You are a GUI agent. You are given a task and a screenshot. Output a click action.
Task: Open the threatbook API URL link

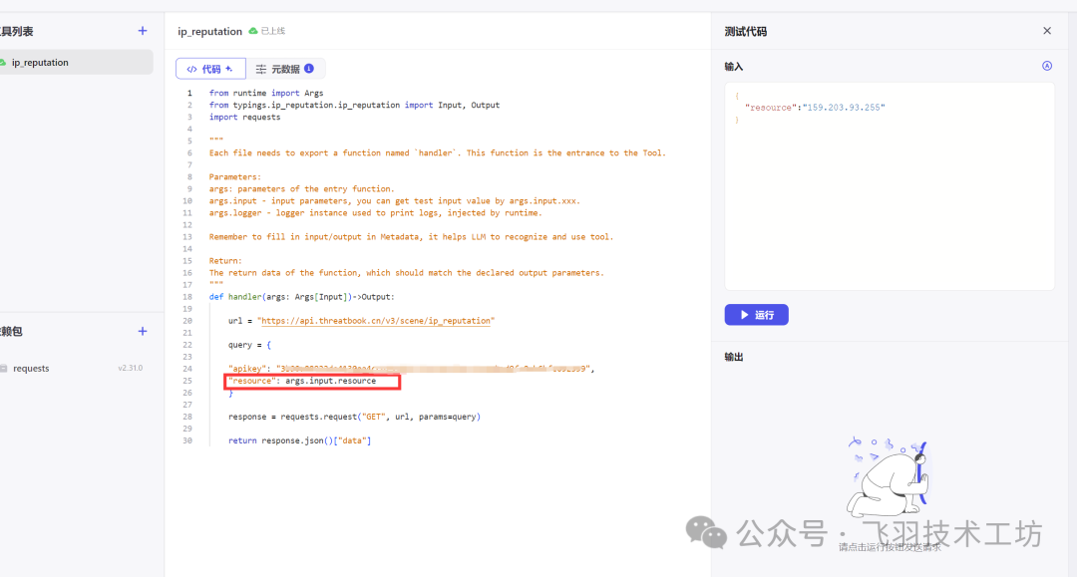click(376, 321)
